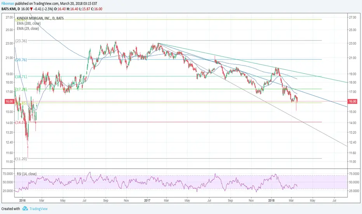
Task: Select the BATS:KMI, D symbol text
Action: [10, 9]
